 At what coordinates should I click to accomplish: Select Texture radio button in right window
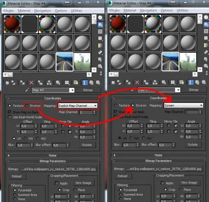pyautogui.click(x=116, y=106)
